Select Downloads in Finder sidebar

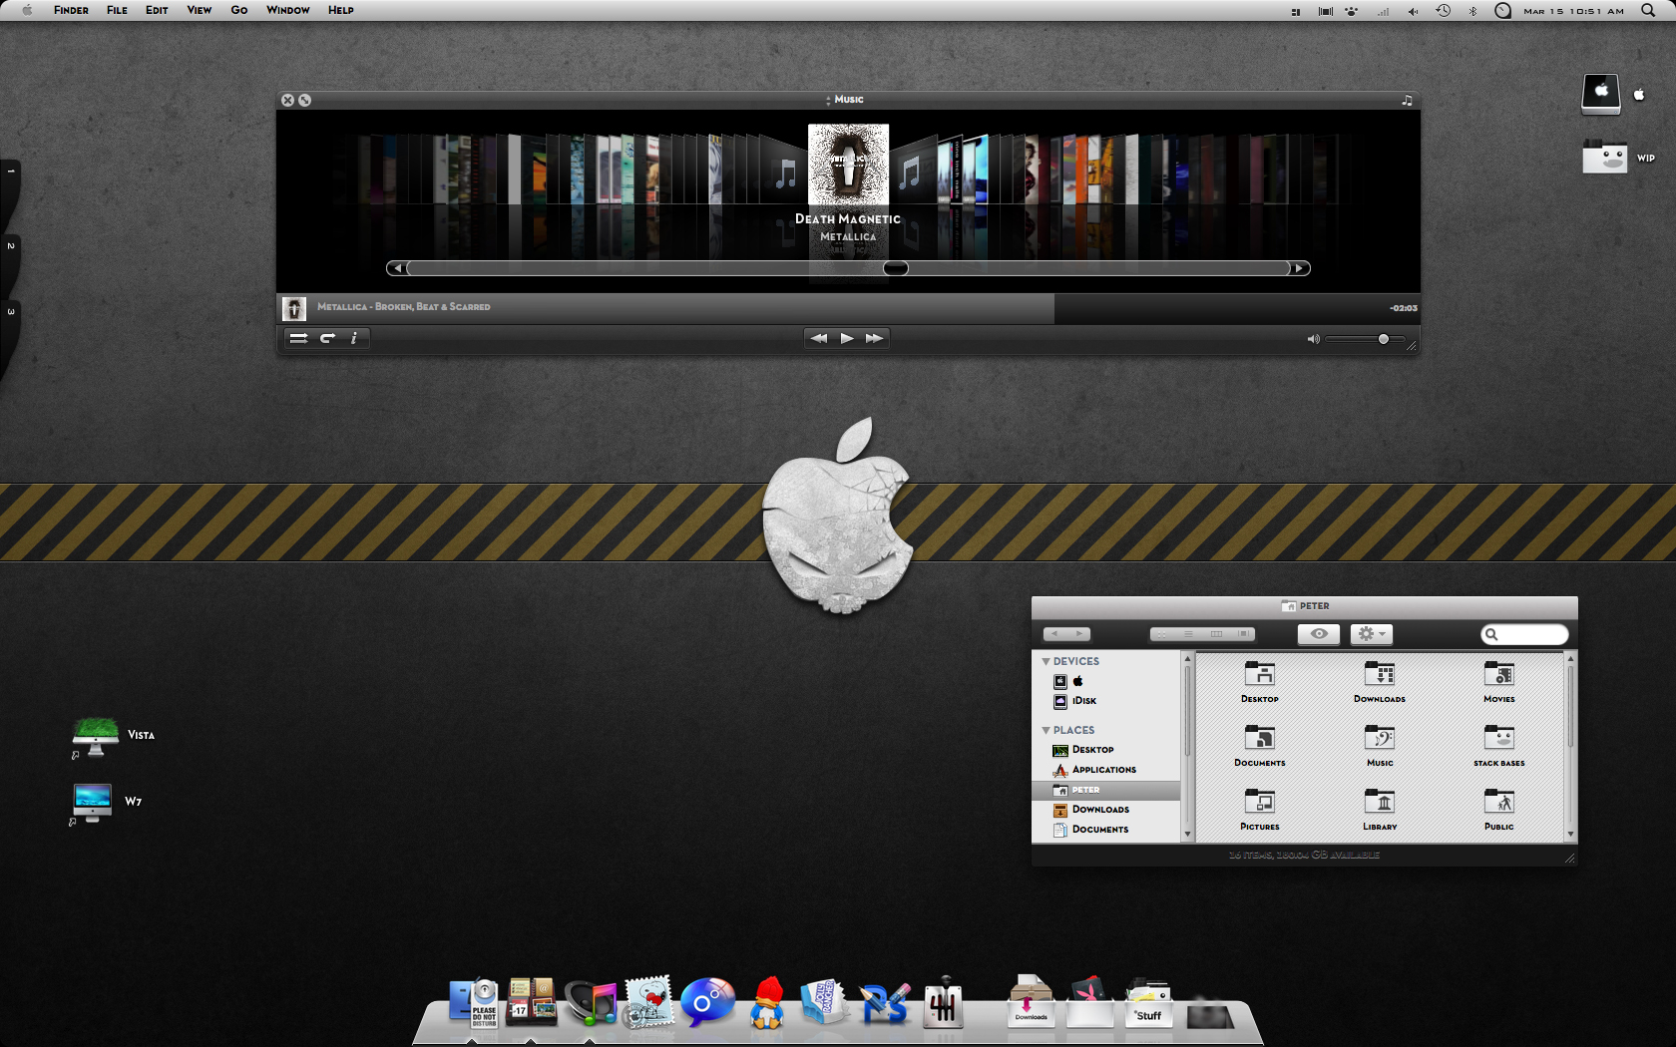(x=1106, y=810)
